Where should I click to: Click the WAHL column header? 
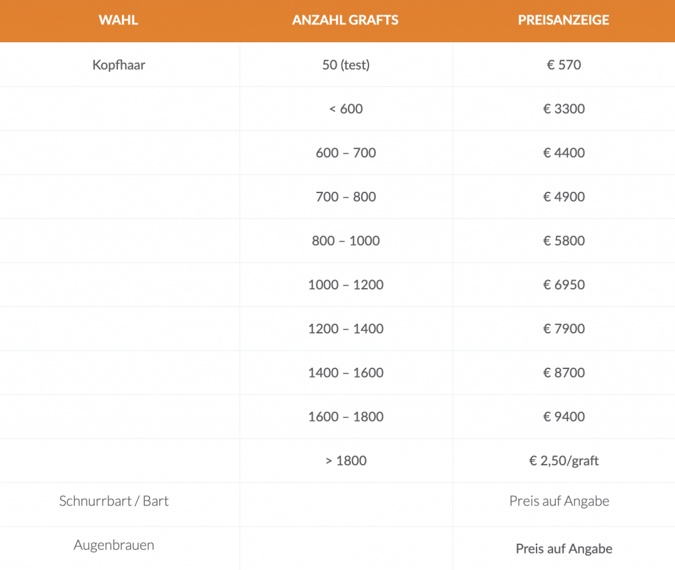(x=119, y=20)
